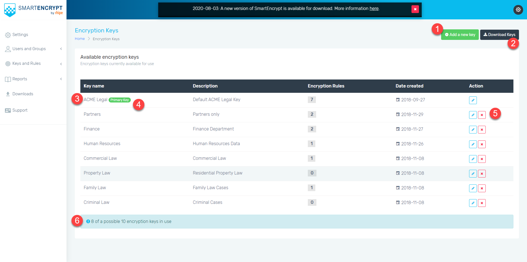Click the Finance rules count badge
Image resolution: width=527 pixels, height=262 pixels.
point(312,129)
